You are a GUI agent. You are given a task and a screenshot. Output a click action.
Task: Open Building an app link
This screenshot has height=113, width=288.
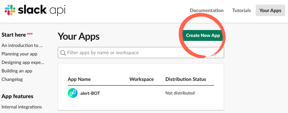[x=17, y=71]
